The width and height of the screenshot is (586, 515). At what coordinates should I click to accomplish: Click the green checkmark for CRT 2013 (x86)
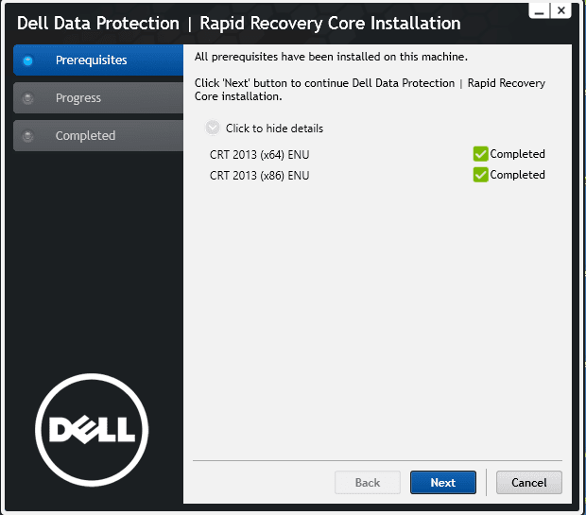point(480,175)
